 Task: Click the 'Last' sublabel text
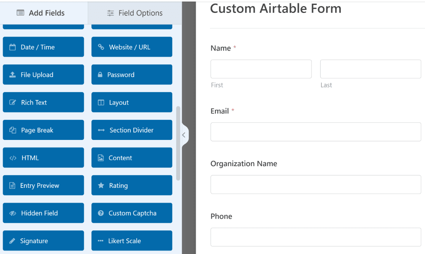[x=326, y=85]
